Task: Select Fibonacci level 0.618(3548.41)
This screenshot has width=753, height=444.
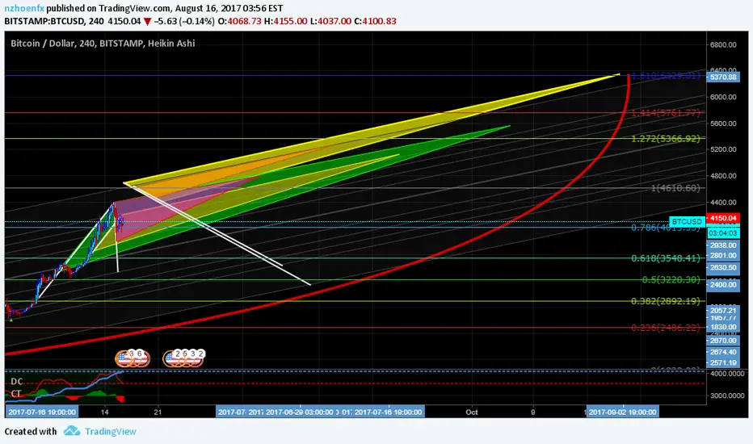Action: (666, 258)
